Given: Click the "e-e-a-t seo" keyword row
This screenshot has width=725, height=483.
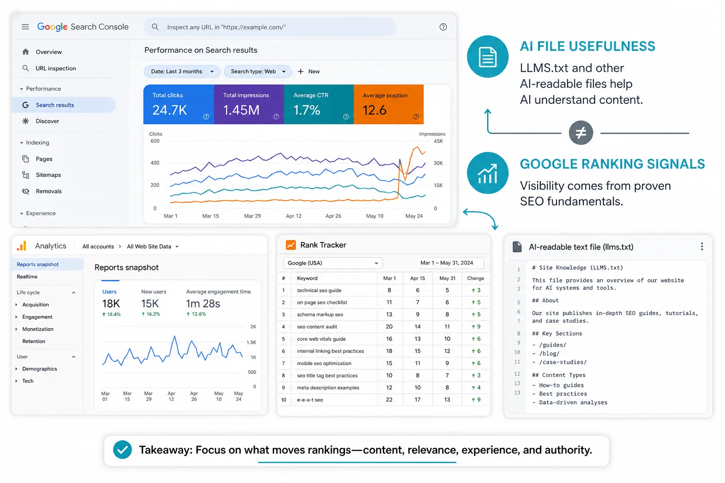Looking at the screenshot, I should pos(383,400).
